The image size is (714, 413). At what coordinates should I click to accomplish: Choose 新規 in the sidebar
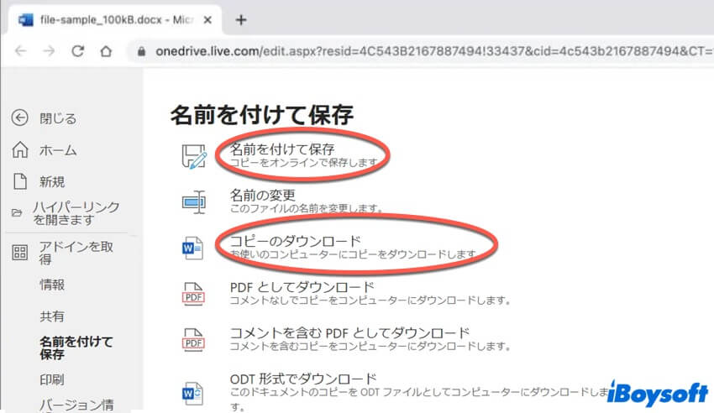[52, 182]
